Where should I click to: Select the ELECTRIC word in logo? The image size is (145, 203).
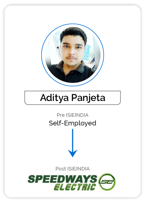(x=75, y=187)
